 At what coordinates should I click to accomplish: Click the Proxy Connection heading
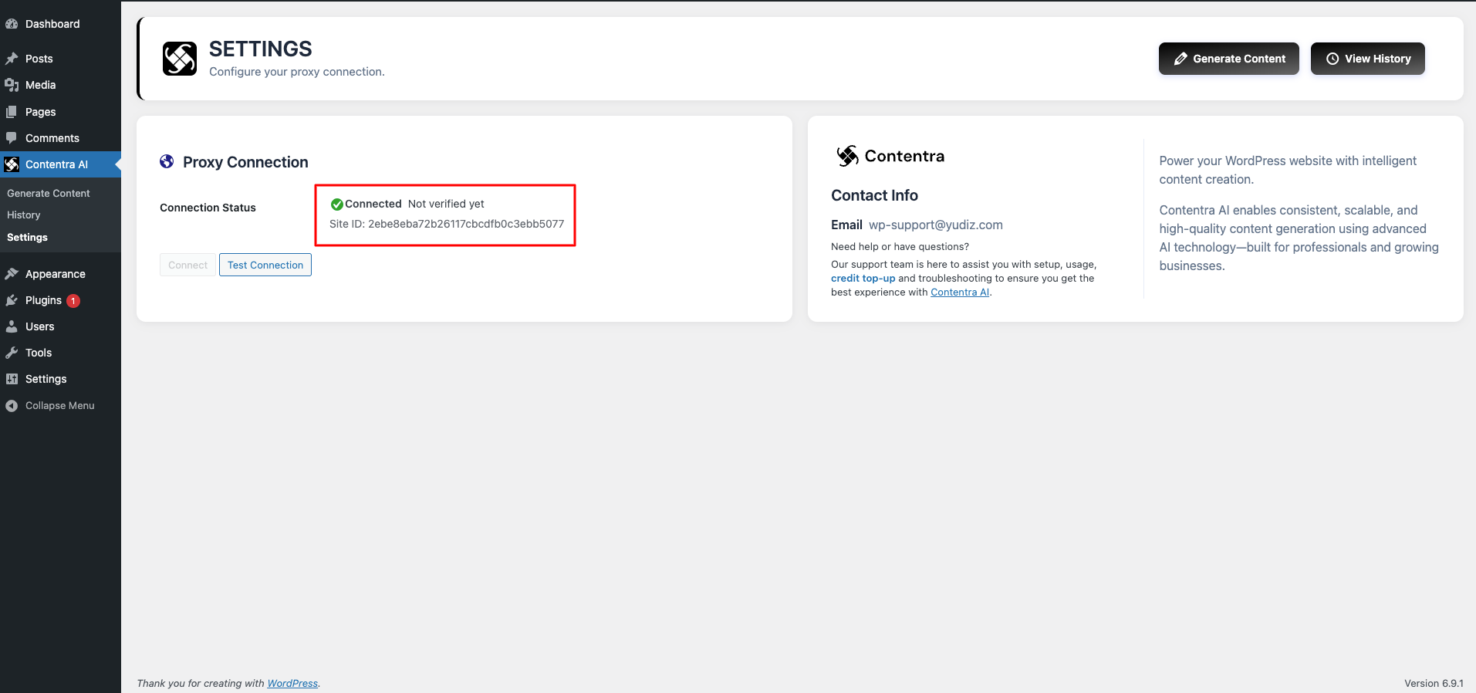click(x=245, y=162)
